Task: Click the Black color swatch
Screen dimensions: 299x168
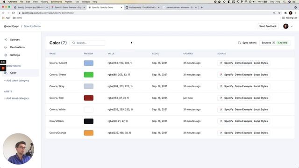Action: [89, 121]
